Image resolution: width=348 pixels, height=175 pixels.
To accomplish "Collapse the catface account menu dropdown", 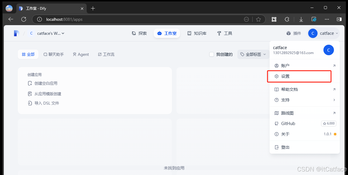I will pos(324,33).
